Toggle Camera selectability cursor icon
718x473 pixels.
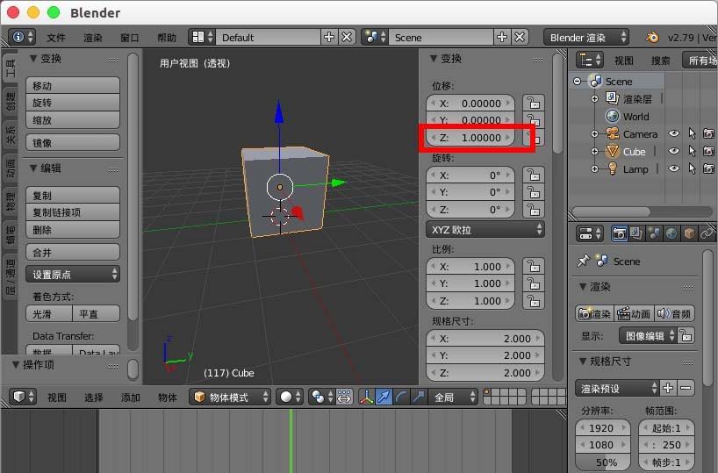point(692,133)
